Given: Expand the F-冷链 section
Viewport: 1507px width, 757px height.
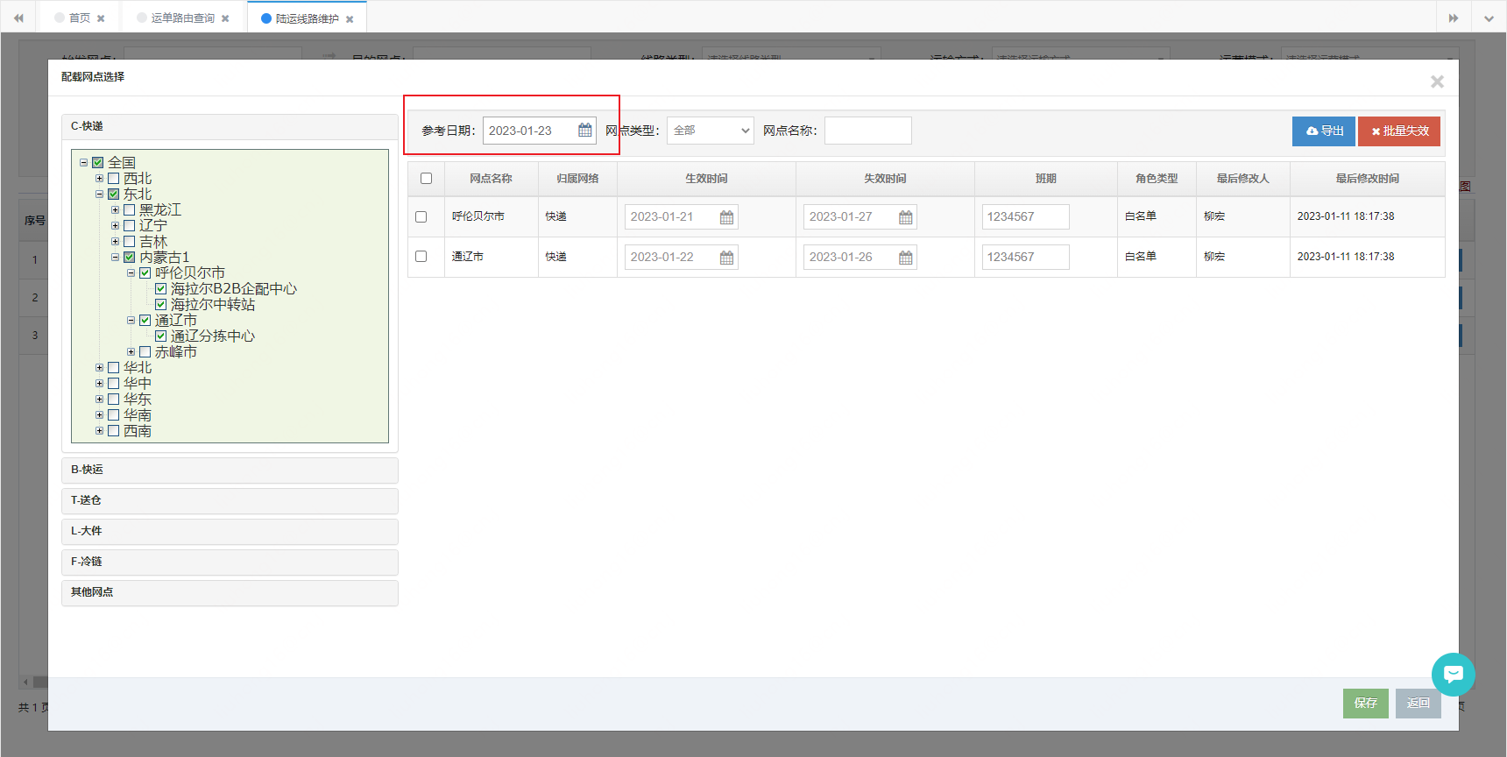Looking at the screenshot, I should pos(230,562).
